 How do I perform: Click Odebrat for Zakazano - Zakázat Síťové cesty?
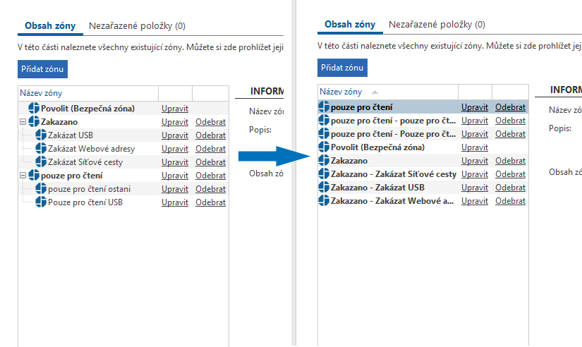tap(510, 174)
